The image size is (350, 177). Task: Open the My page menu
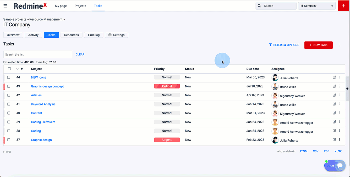(61, 6)
